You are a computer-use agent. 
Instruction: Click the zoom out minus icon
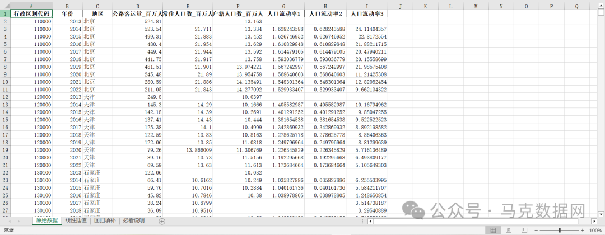(536, 230)
